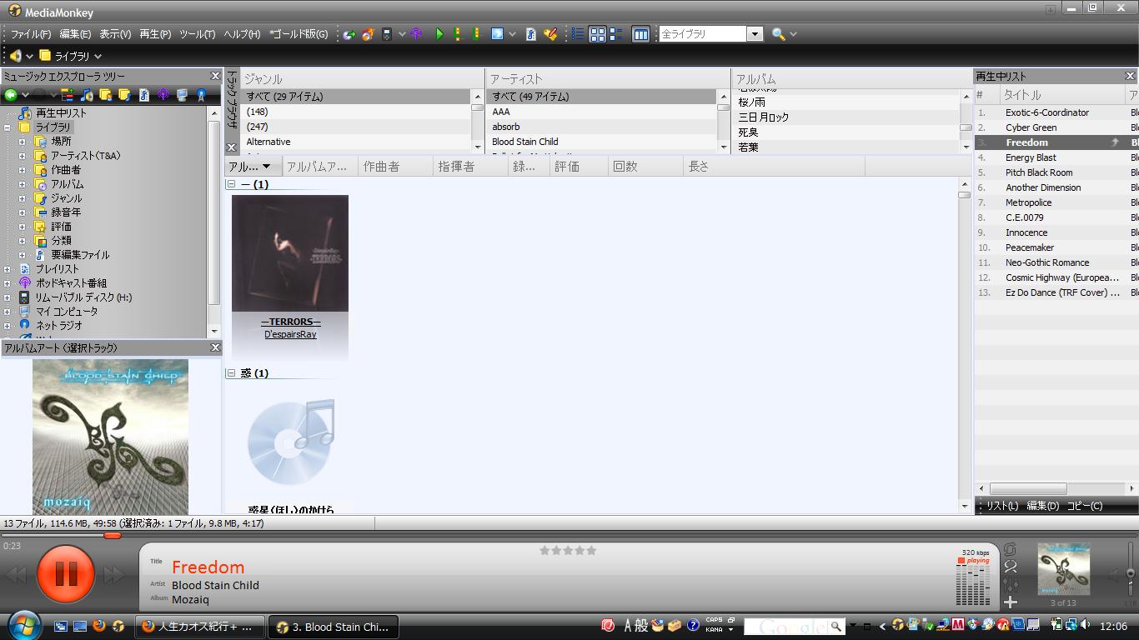Rate the Freedom track with stars
Screen dimensions: 1139x640
click(568, 550)
